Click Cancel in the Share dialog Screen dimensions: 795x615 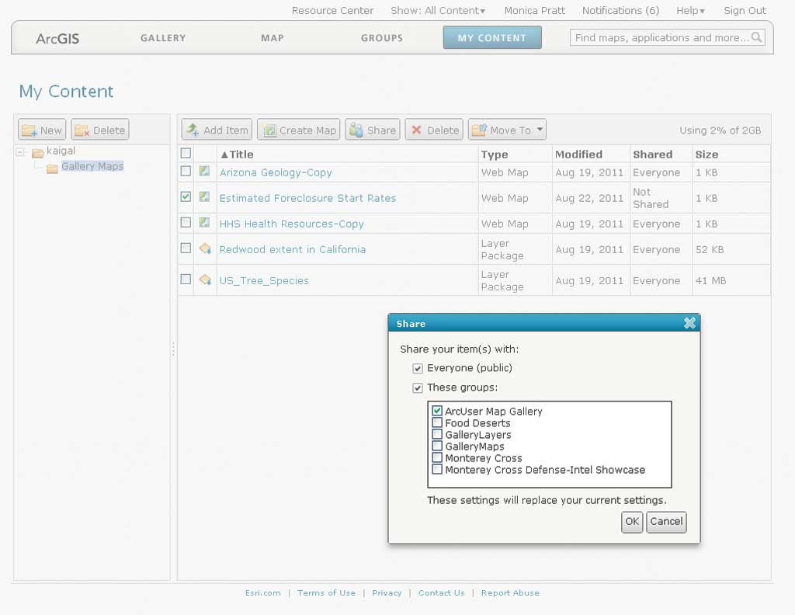click(666, 522)
